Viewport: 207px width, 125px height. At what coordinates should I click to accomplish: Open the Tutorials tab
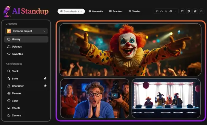tap(134, 11)
